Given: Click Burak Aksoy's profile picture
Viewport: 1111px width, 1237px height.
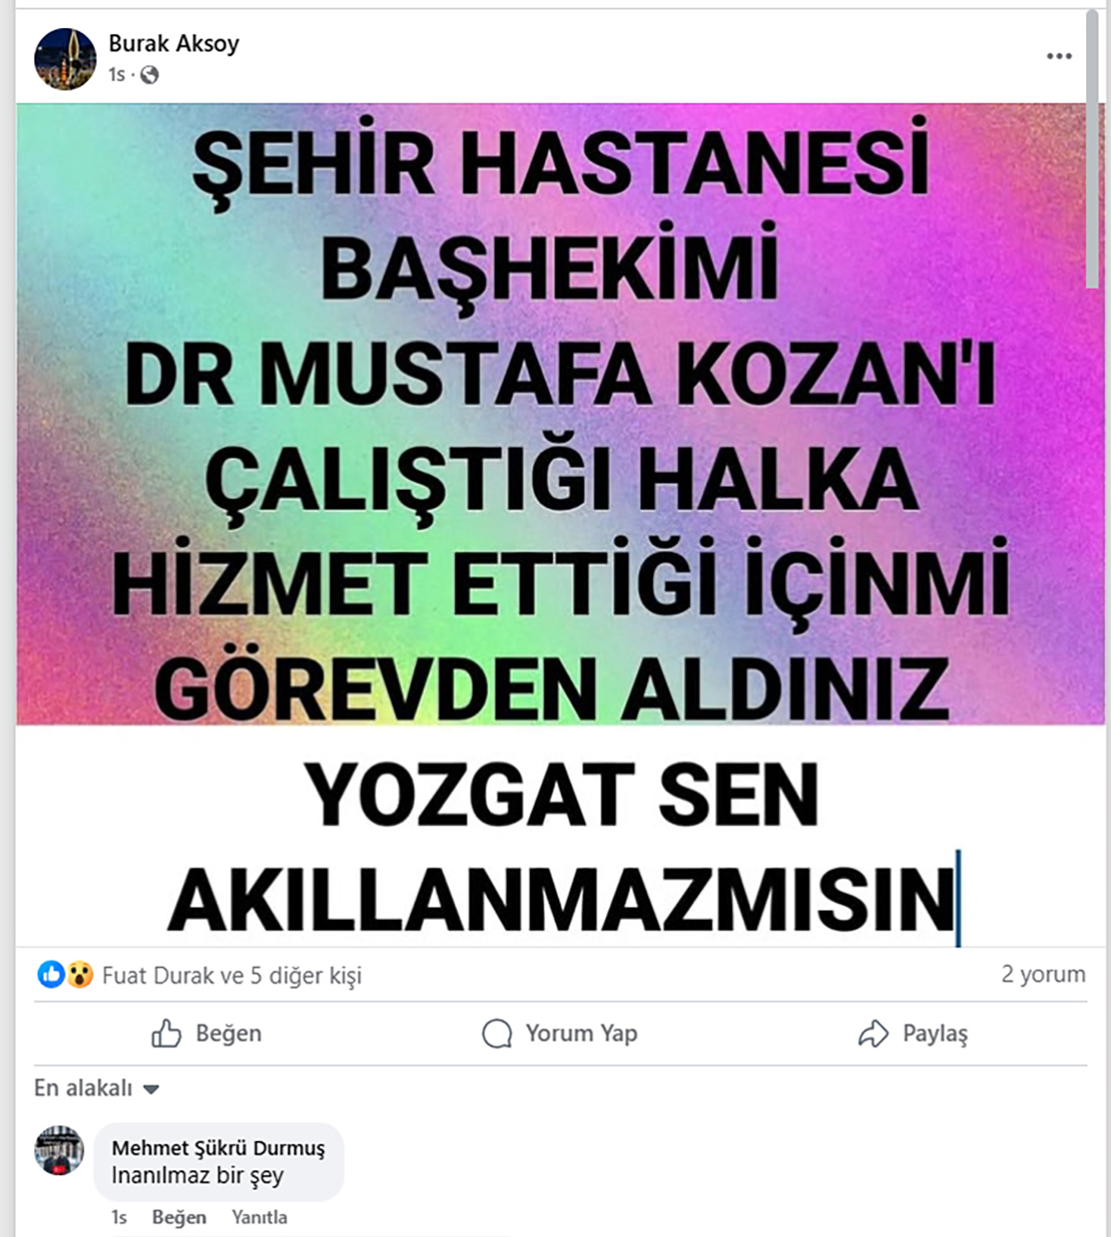Looking at the screenshot, I should (x=65, y=58).
